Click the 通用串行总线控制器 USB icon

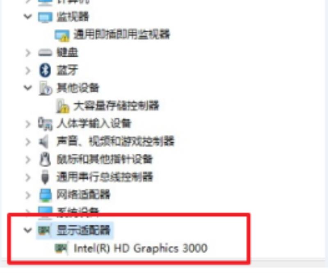coord(45,177)
